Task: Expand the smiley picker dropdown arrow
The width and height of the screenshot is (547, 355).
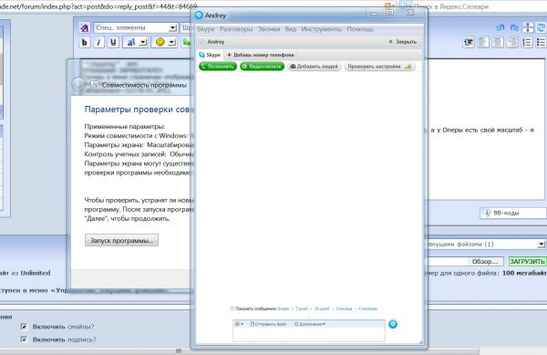Action: pos(171,43)
